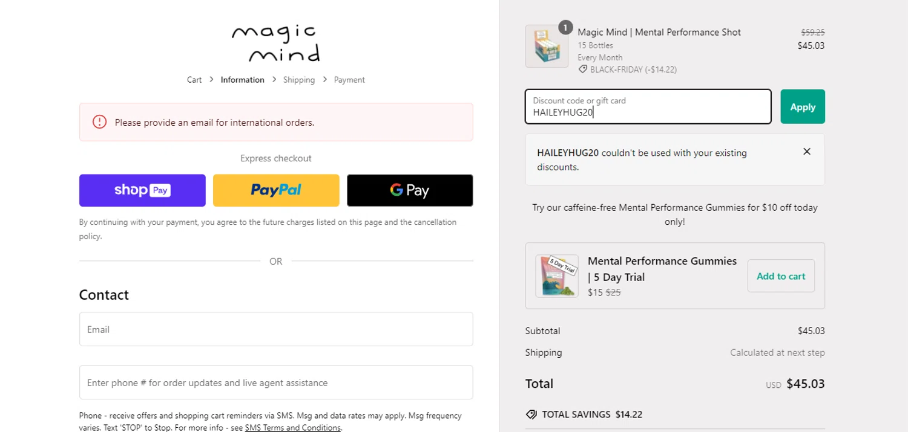Pay with Shop Pay express checkout

coord(142,190)
